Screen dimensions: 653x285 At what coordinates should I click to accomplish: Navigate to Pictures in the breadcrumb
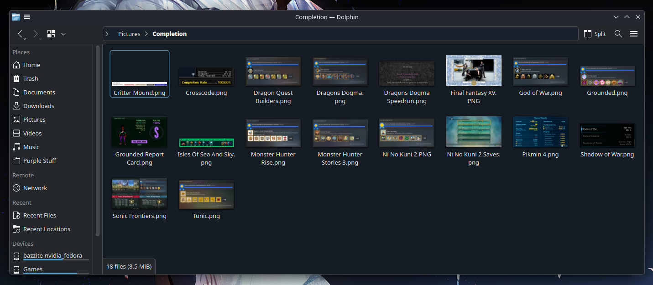(x=129, y=34)
